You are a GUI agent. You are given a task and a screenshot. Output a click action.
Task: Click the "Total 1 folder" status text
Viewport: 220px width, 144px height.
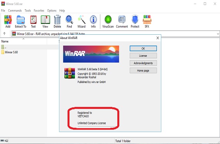pyautogui.click(x=123, y=141)
